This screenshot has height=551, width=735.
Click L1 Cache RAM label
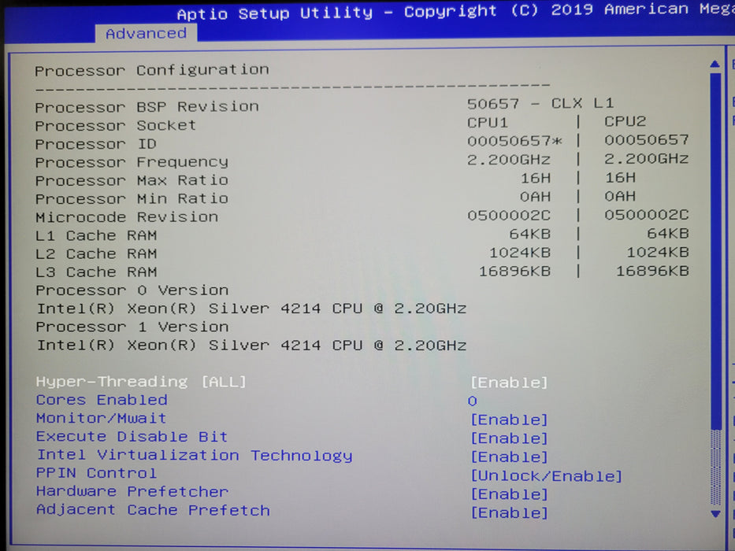96,235
